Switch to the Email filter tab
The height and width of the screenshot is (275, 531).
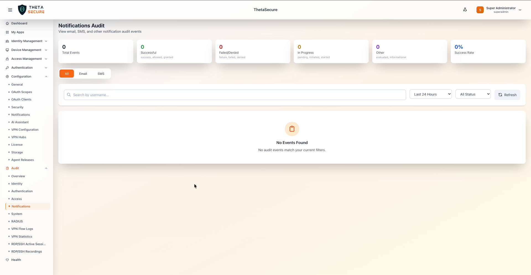tap(83, 74)
